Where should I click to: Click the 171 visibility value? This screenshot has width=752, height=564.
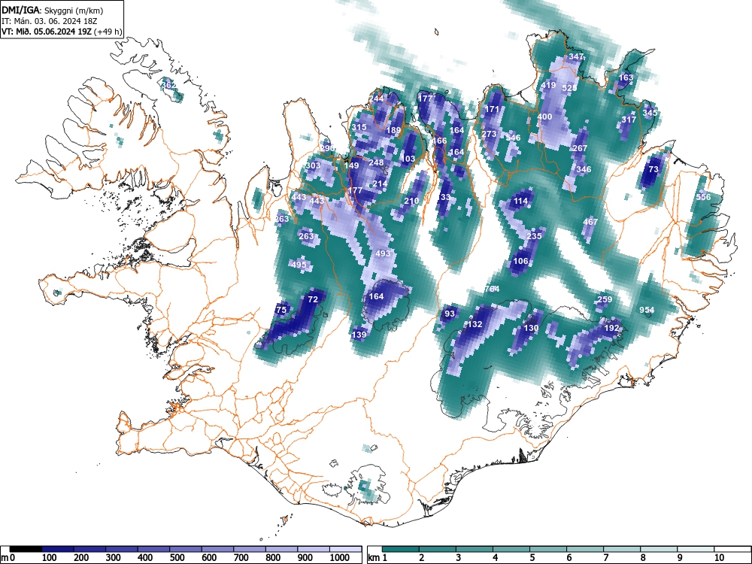[492, 109]
